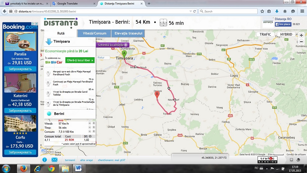Zoom out on the map
The height and width of the screenshot is (173, 307).
(301, 42)
